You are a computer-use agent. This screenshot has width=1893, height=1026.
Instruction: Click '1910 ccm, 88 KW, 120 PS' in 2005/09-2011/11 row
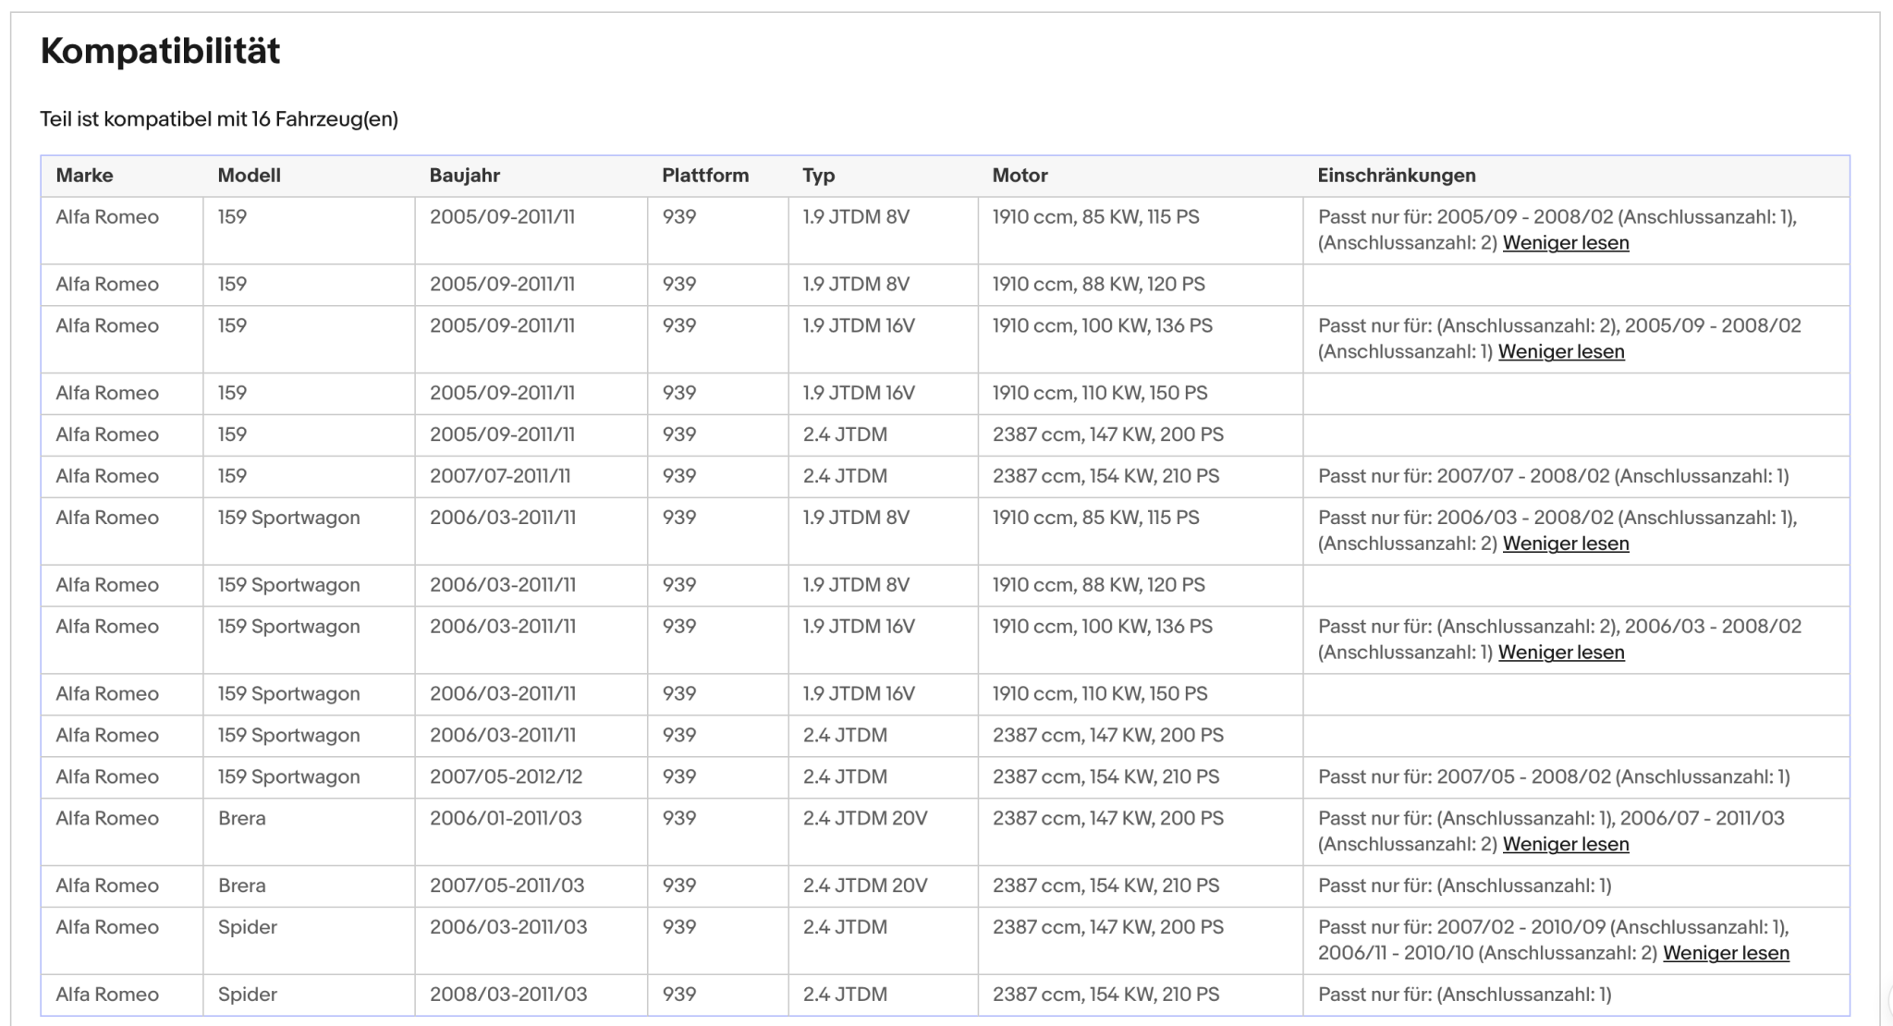(1098, 285)
